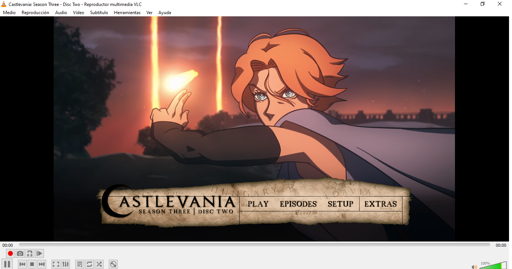Adjust the green volume slider at 100%
Viewport: 512px width, 269px height.
pos(493,265)
